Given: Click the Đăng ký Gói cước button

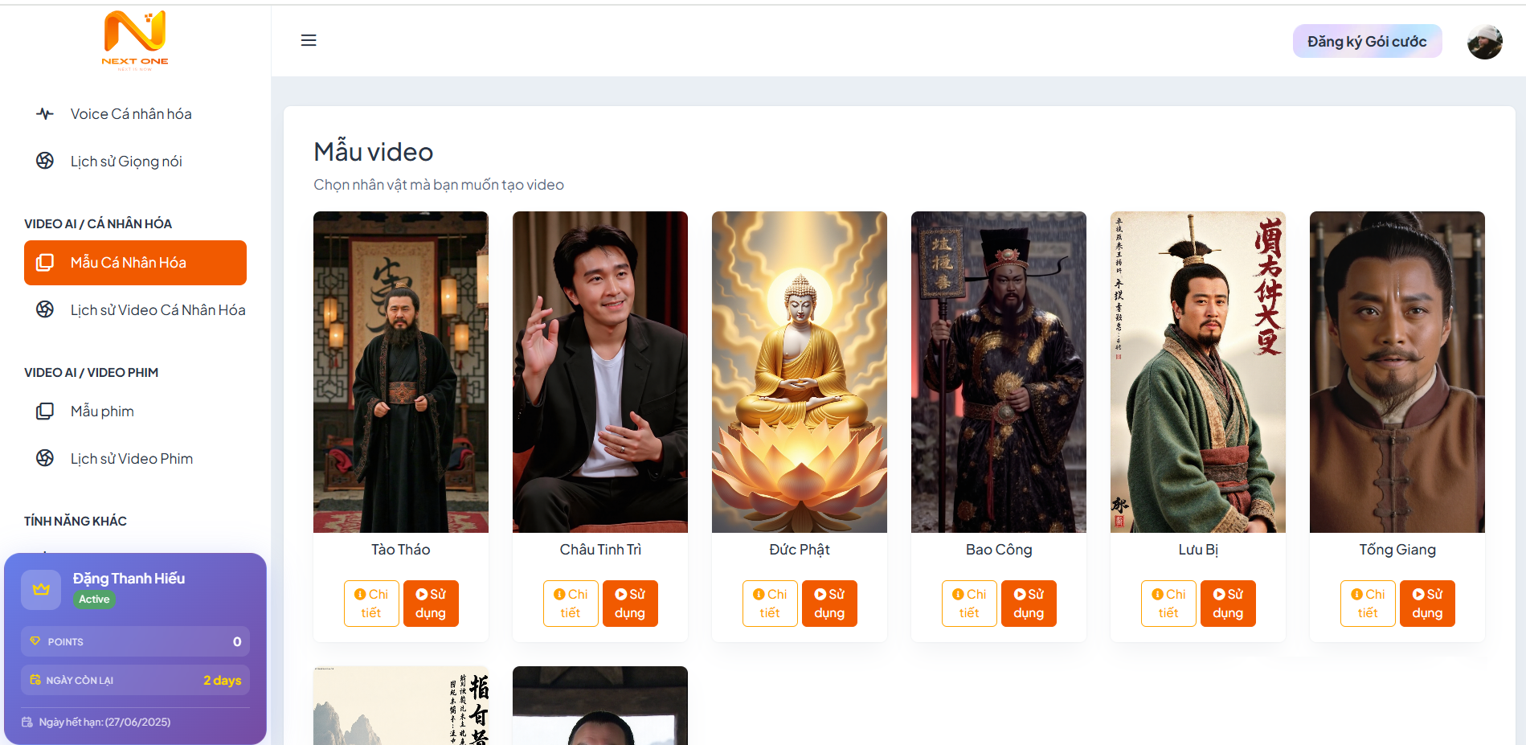Looking at the screenshot, I should click(x=1367, y=41).
